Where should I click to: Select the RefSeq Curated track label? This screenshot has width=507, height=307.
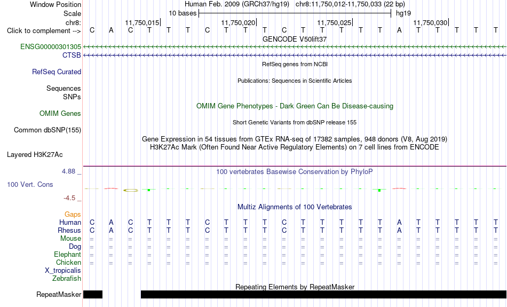point(57,72)
